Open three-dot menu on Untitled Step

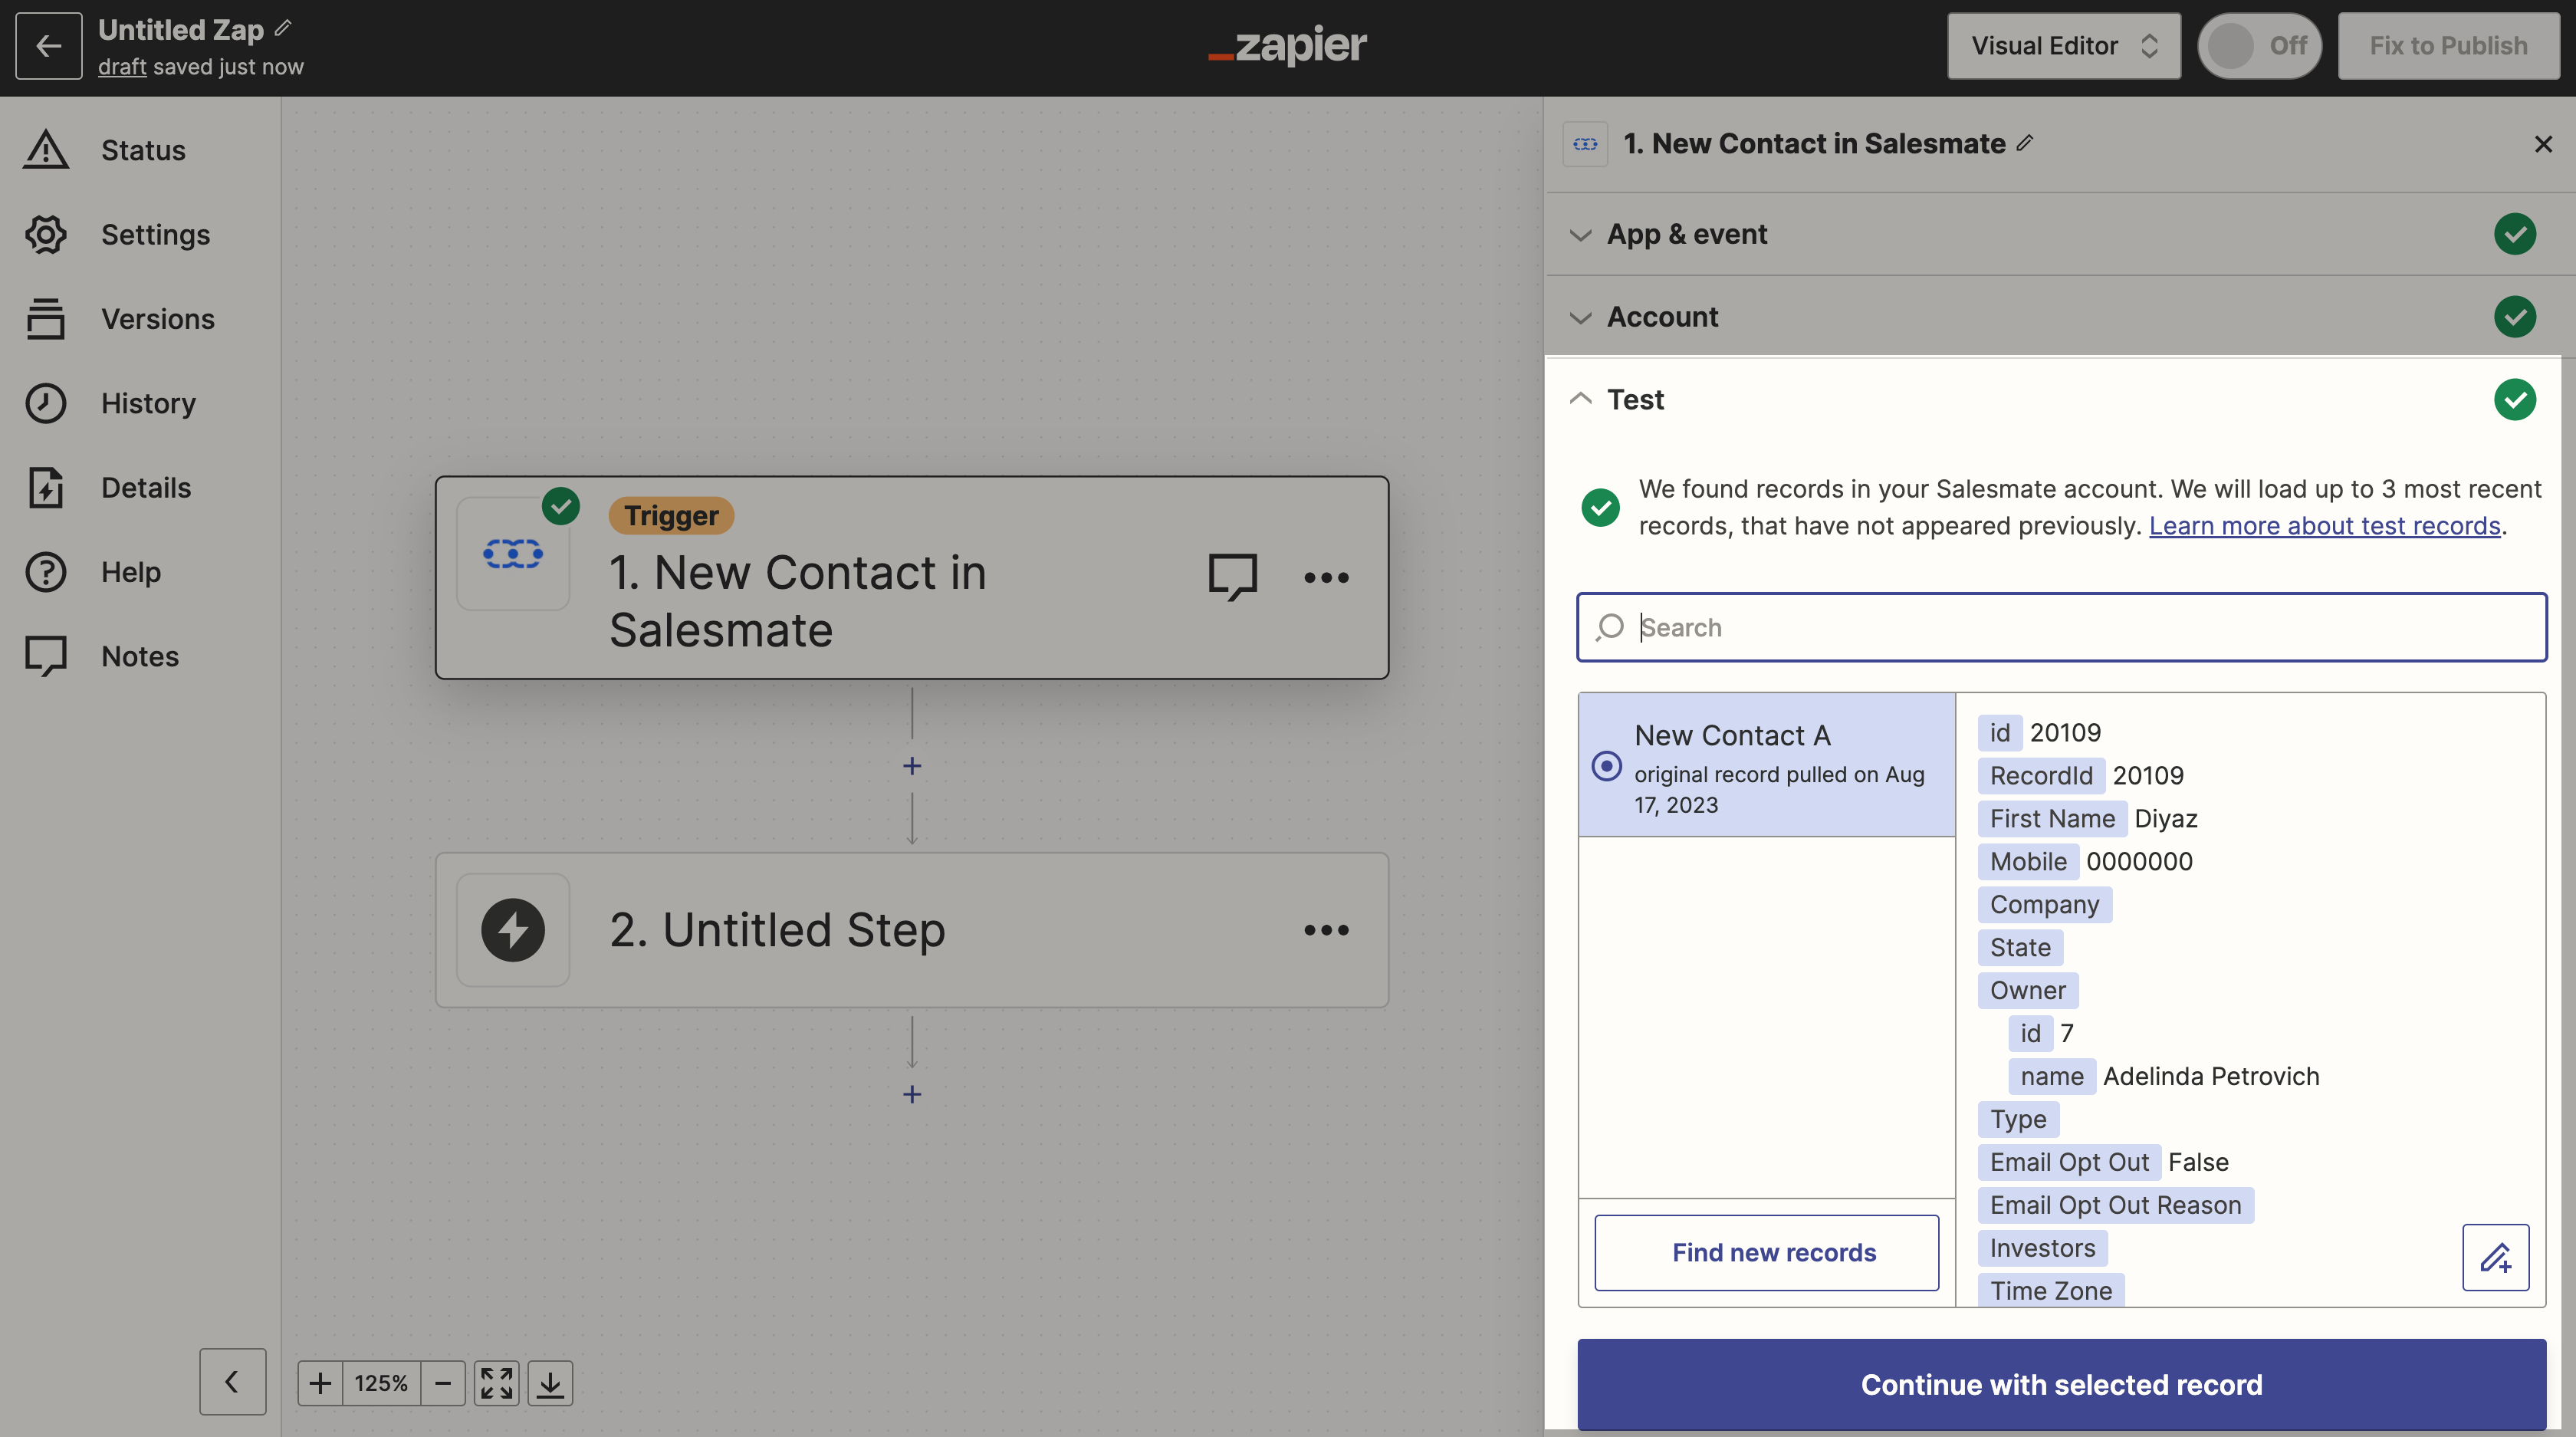pos(1326,930)
